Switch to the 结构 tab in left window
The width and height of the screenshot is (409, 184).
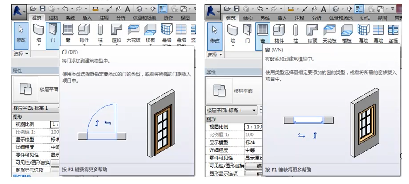click(x=53, y=18)
